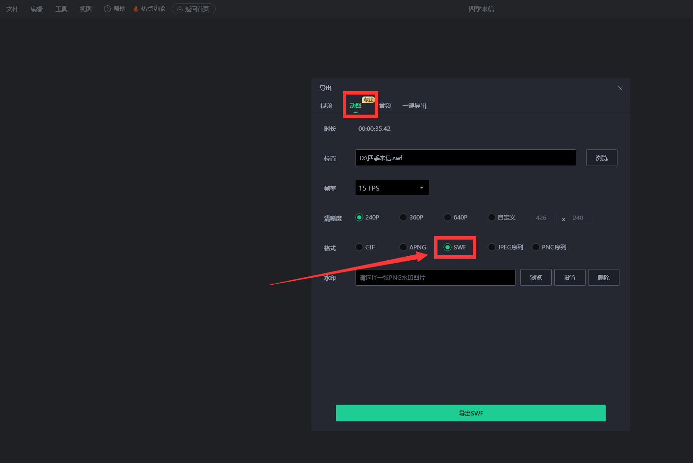Open the 编辑 menu

[37, 9]
